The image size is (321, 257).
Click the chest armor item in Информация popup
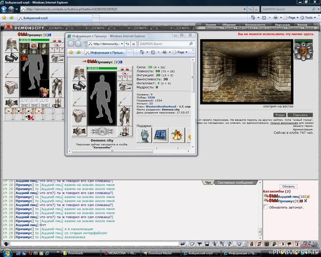pos(79,116)
